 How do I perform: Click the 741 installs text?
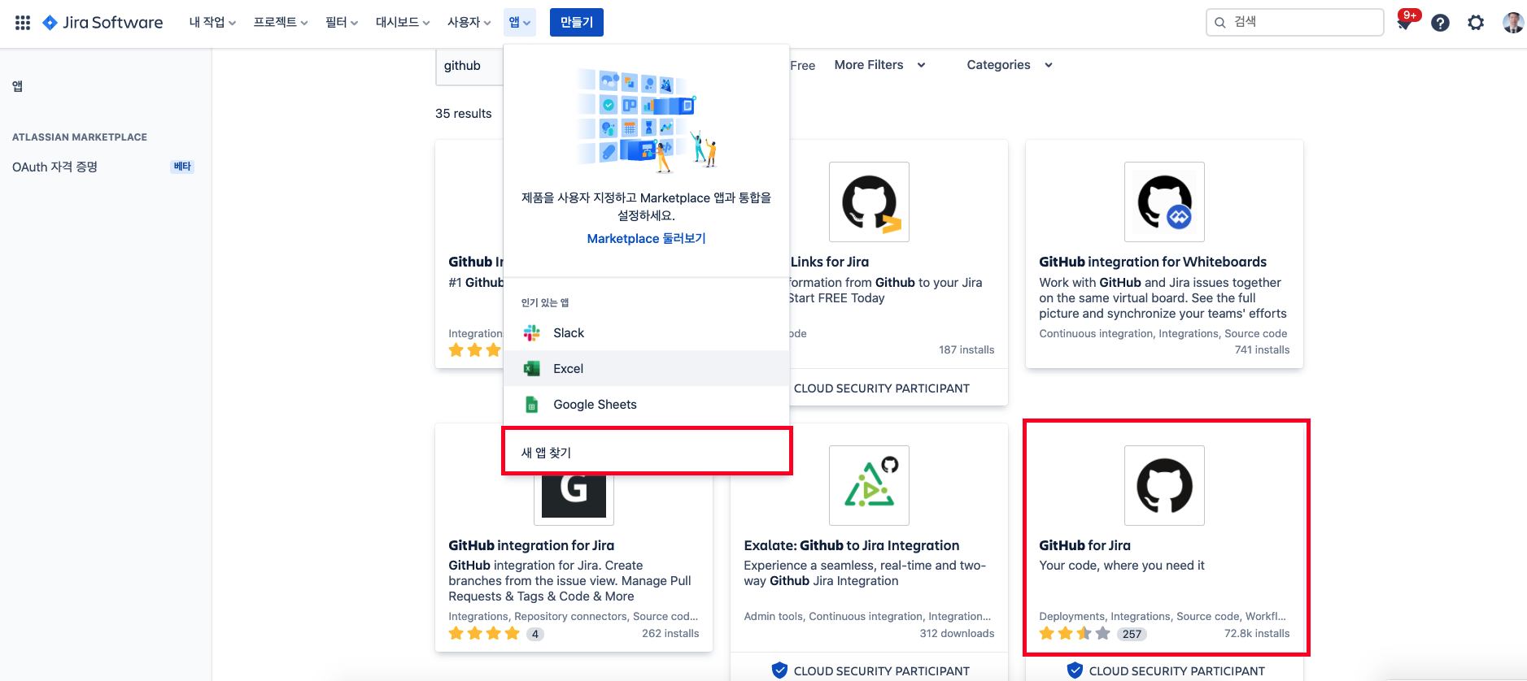pos(1262,349)
